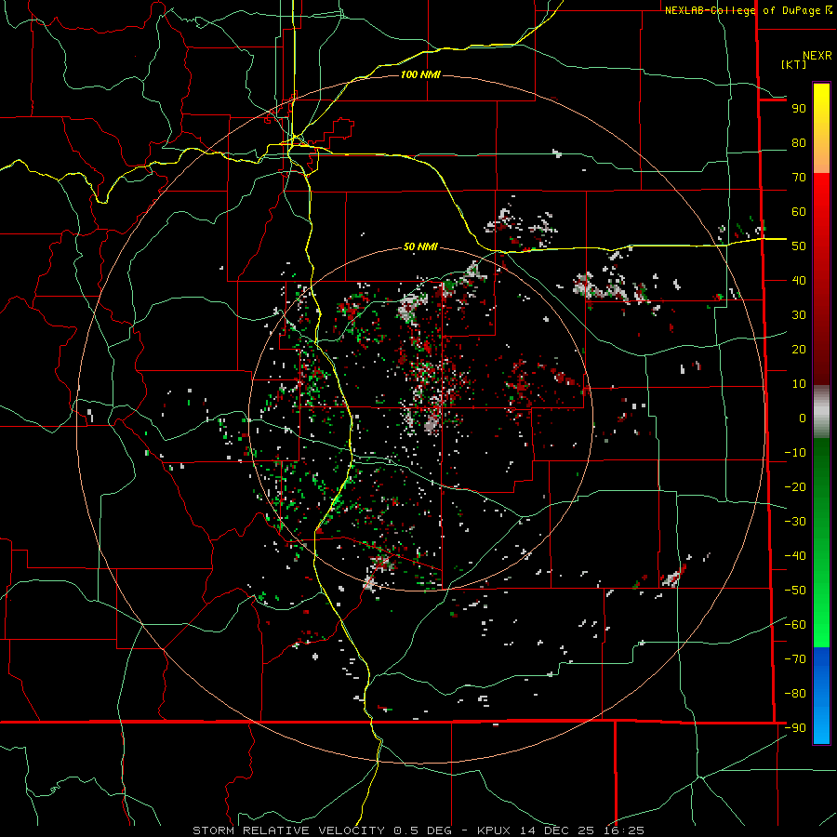Select the -80 tick on velocity scale

click(x=795, y=694)
